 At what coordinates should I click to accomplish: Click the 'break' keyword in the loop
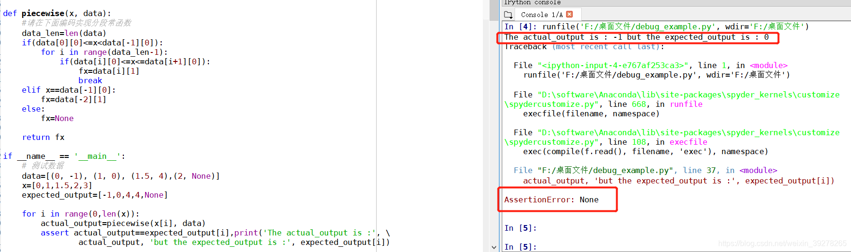[x=90, y=80]
